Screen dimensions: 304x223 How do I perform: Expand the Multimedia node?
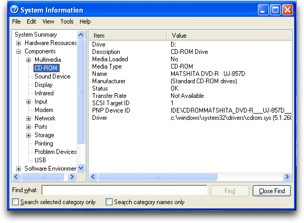coord(28,60)
